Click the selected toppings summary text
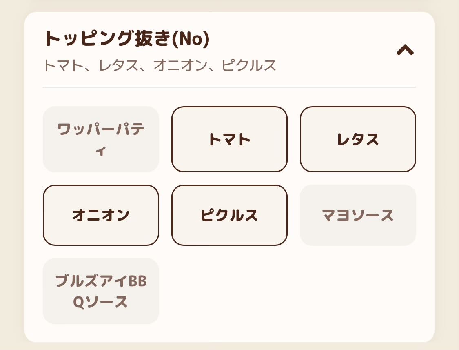Viewport: 459px width, 350px height. click(x=160, y=65)
